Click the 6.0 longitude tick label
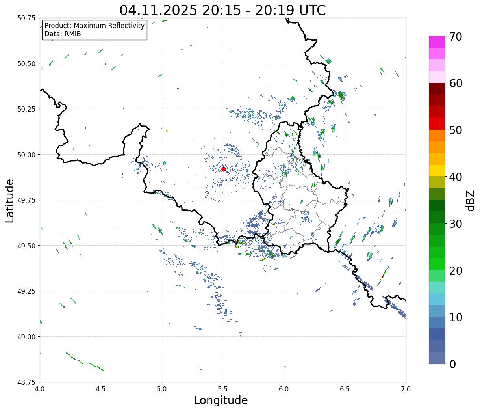480x410 pixels. point(284,389)
